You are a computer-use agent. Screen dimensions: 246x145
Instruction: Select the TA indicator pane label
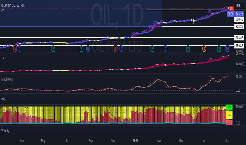point(3,58)
